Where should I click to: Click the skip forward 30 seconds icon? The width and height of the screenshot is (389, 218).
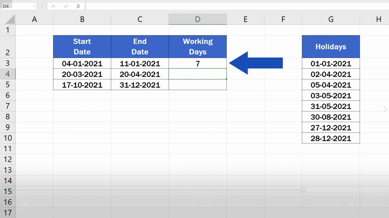point(207,204)
